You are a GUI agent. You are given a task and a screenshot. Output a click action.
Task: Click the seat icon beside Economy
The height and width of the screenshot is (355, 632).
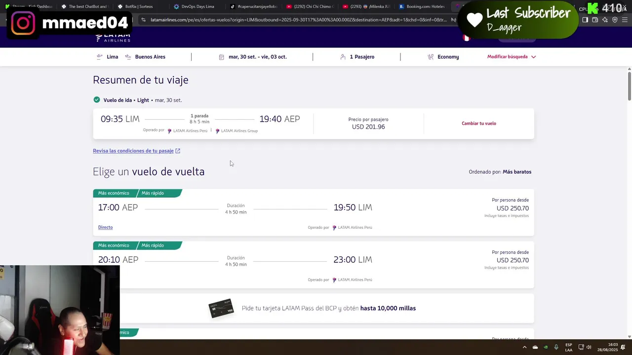(431, 57)
